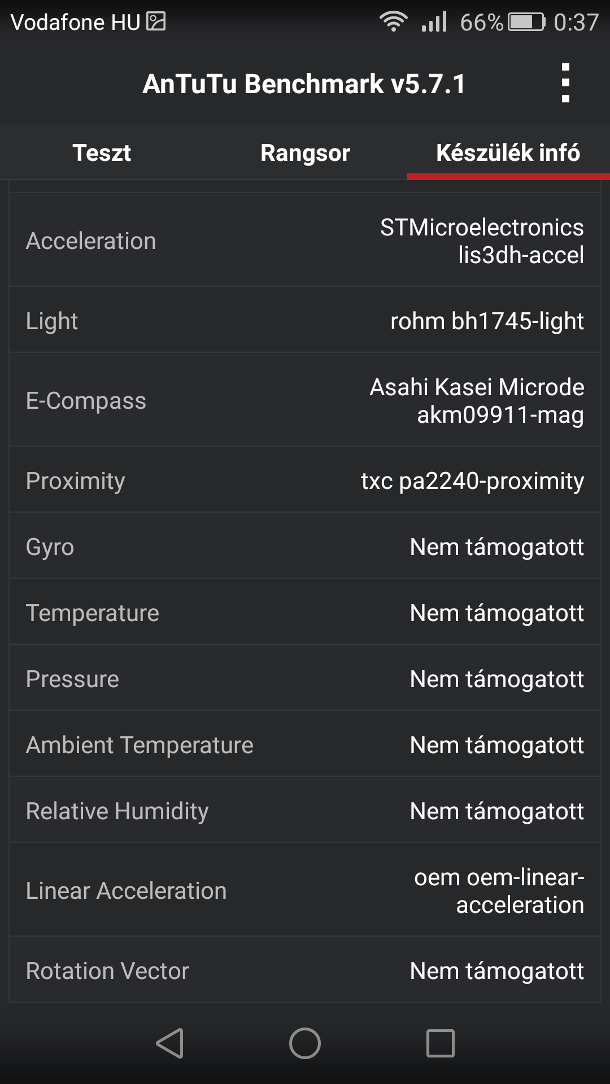Screen dimensions: 610x1084
Task: Select the Rotation Vector row
Action: [305, 971]
